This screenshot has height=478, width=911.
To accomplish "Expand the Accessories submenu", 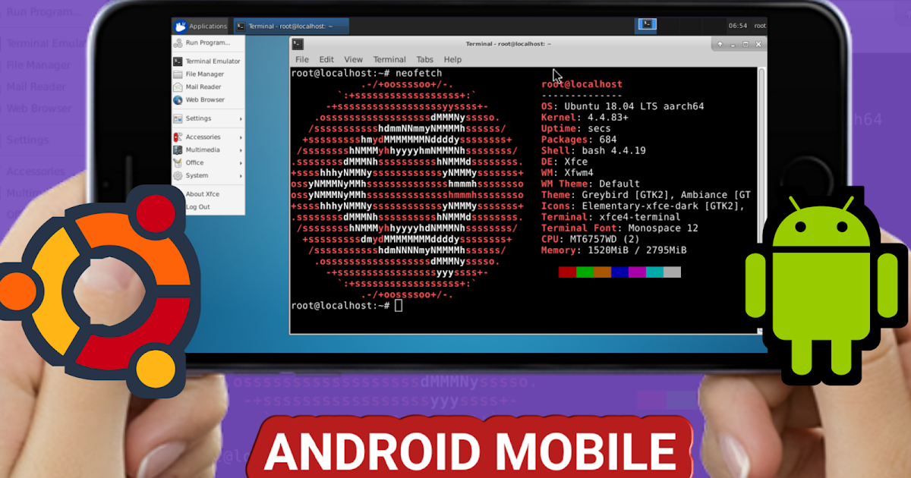I will point(208,137).
